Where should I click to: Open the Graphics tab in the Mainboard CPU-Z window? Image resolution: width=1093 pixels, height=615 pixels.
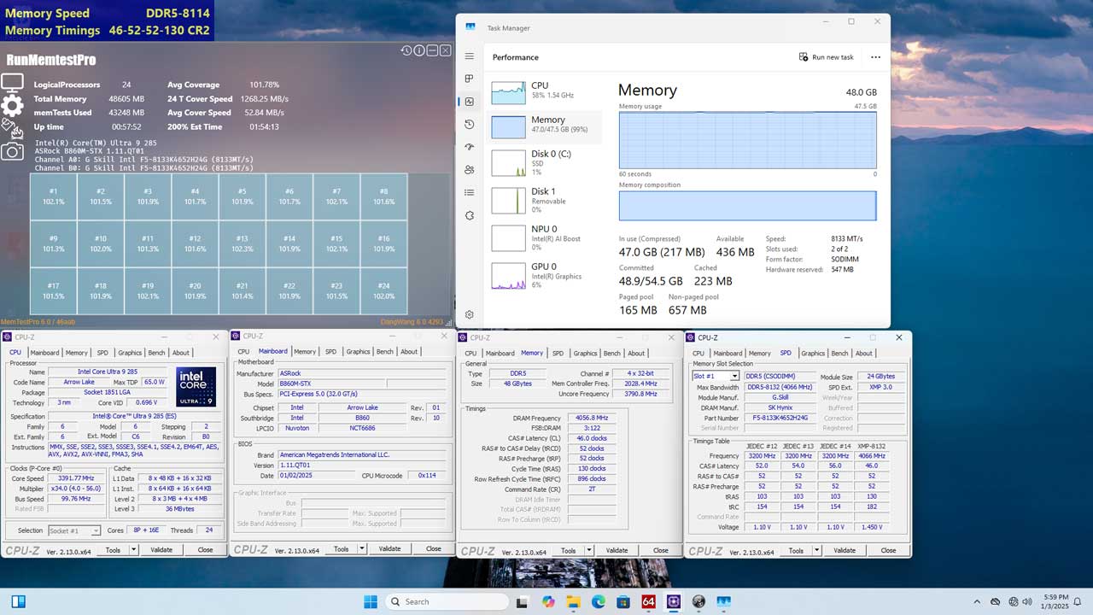tap(358, 351)
